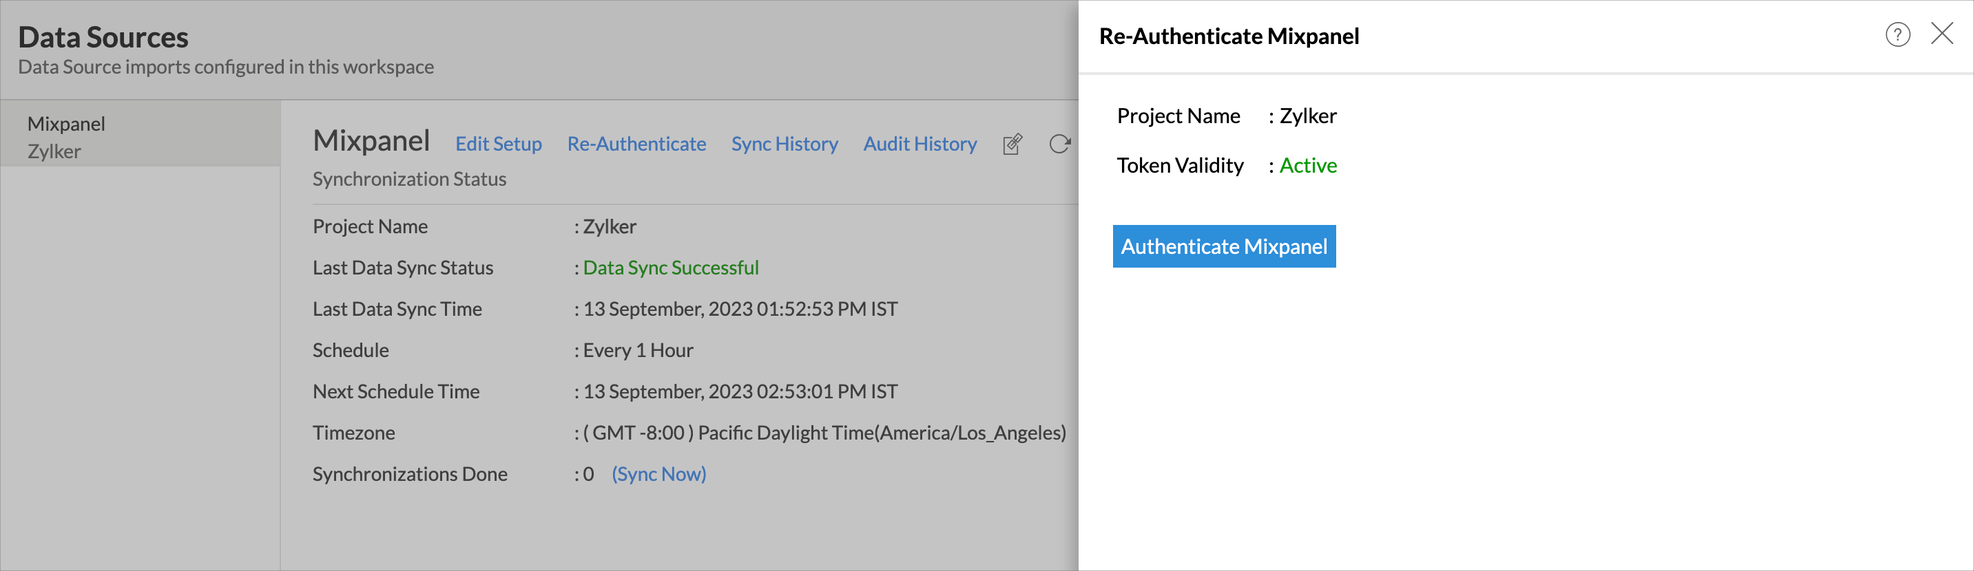1974x571 pixels.
Task: Click the refresh sync icon
Action: [1059, 144]
